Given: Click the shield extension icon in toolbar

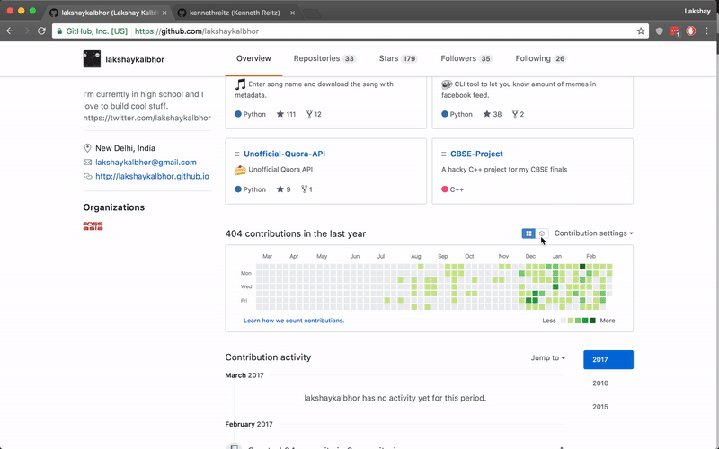Looking at the screenshot, I should pyautogui.click(x=660, y=31).
